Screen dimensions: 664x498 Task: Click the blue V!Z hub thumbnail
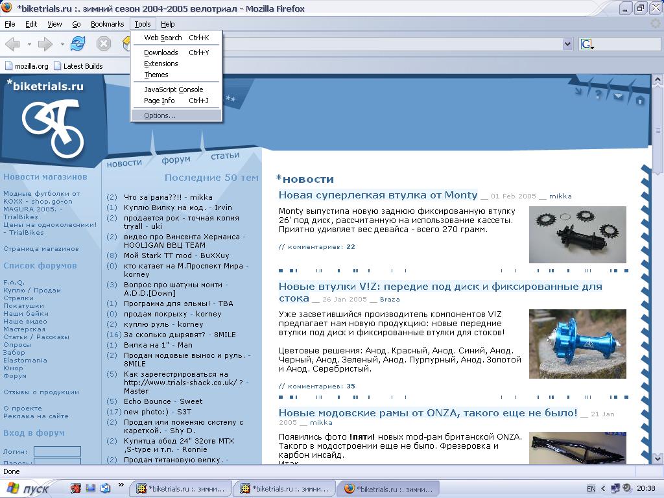[577, 344]
